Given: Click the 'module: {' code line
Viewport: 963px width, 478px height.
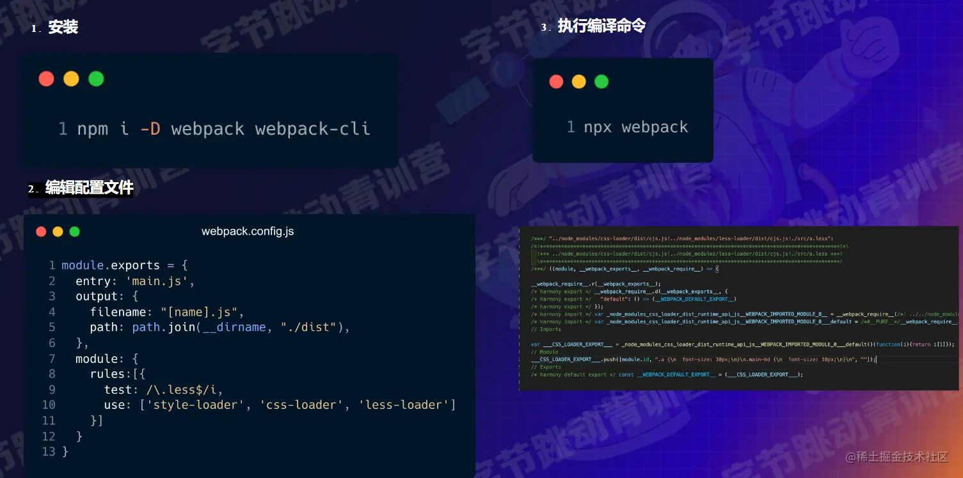Looking at the screenshot, I should coord(107,358).
